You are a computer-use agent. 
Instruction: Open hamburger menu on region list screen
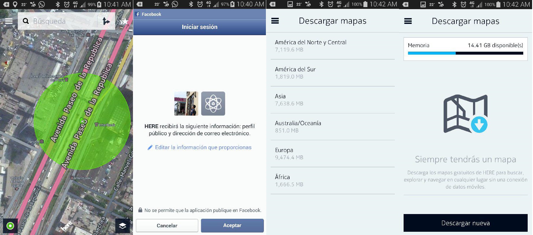click(x=275, y=21)
